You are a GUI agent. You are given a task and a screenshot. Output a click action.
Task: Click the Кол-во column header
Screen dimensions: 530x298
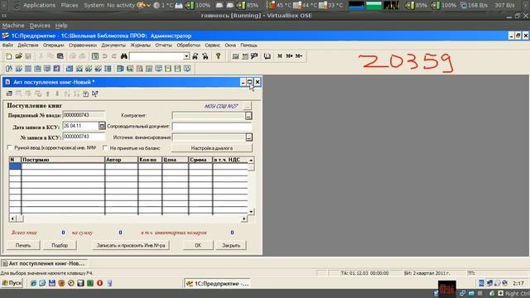pos(150,160)
